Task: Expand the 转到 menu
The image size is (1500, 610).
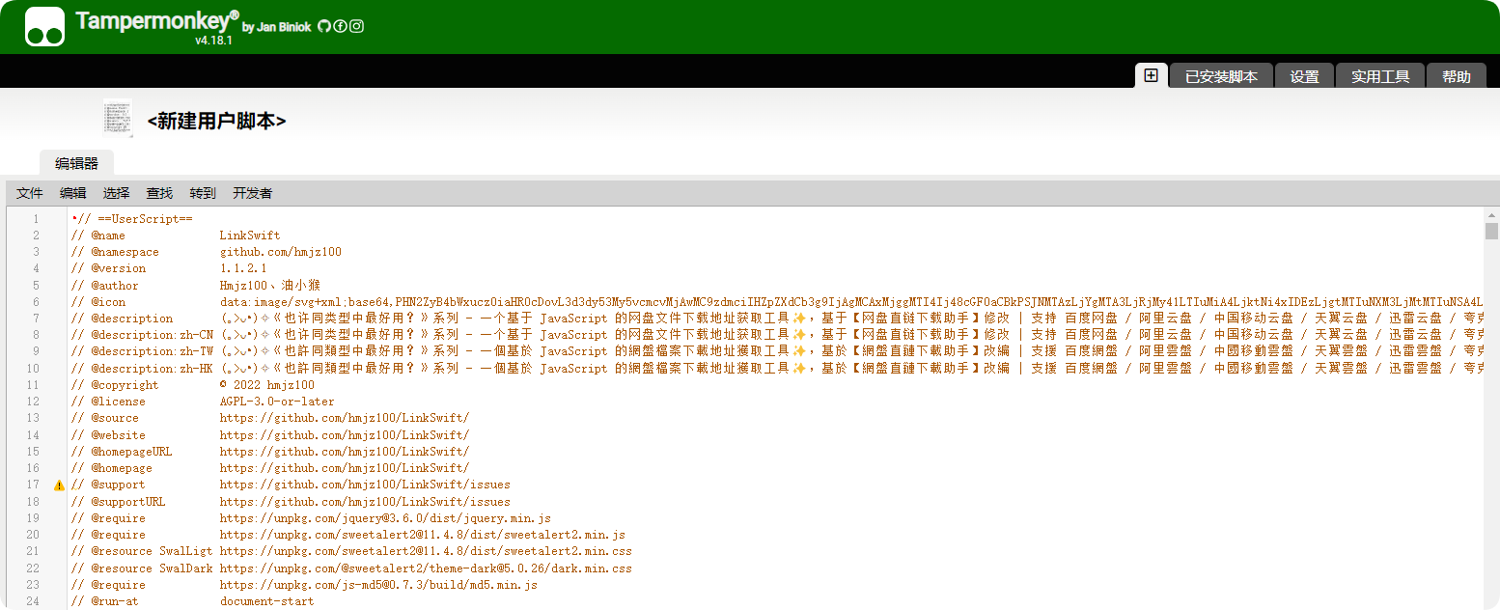Action: (203, 193)
